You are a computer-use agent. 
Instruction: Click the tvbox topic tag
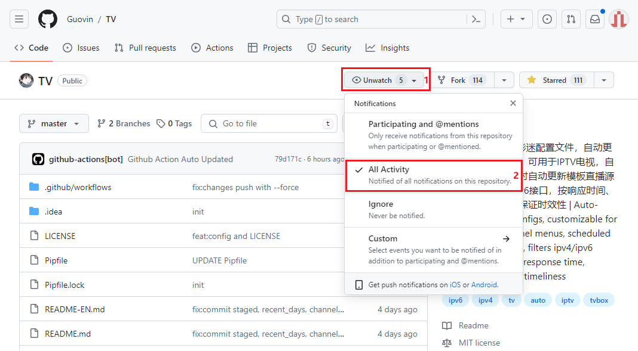click(599, 300)
